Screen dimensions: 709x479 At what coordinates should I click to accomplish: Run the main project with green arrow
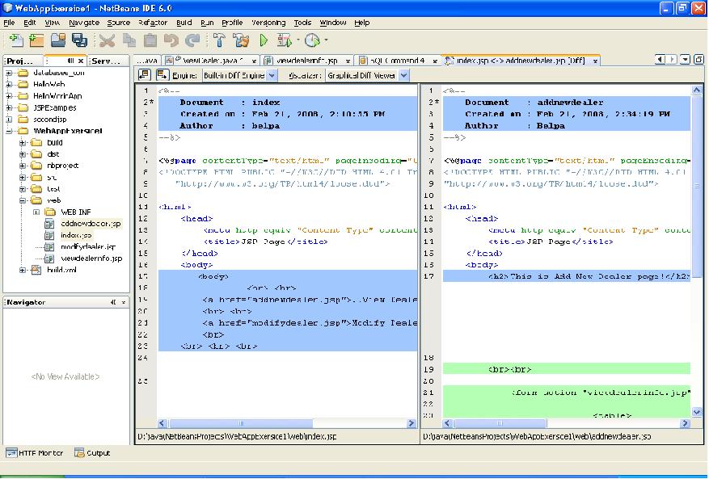click(264, 40)
